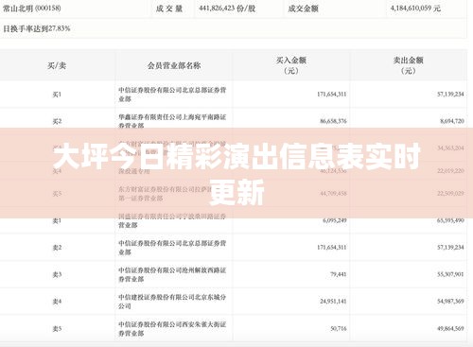The height and width of the screenshot is (347, 473).
Task: Select the 卖4 row label
Action: (57, 302)
